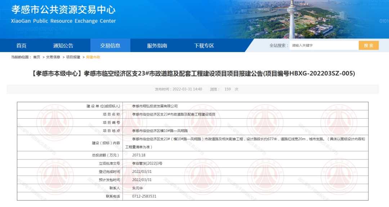Click the 联系电话 row label
389x207 pixels.
113,196
